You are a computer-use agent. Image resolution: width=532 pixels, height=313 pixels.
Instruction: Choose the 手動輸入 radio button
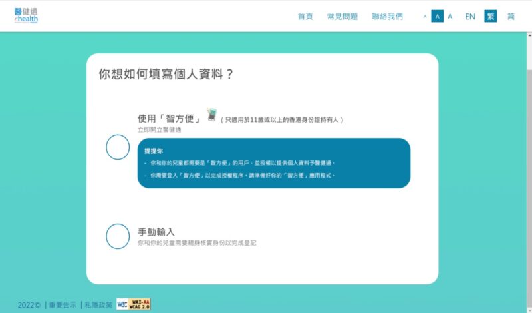click(118, 236)
